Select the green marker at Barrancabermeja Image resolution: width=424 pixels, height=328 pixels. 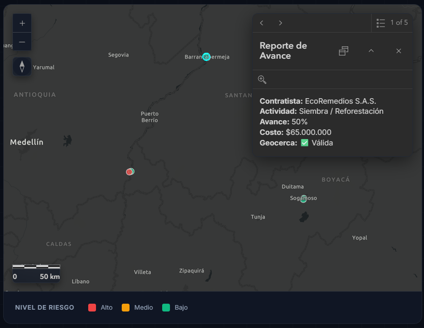206,56
